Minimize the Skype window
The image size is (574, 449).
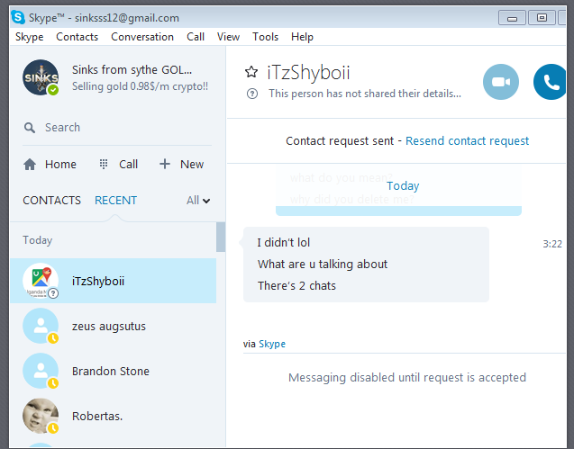tap(512, 18)
